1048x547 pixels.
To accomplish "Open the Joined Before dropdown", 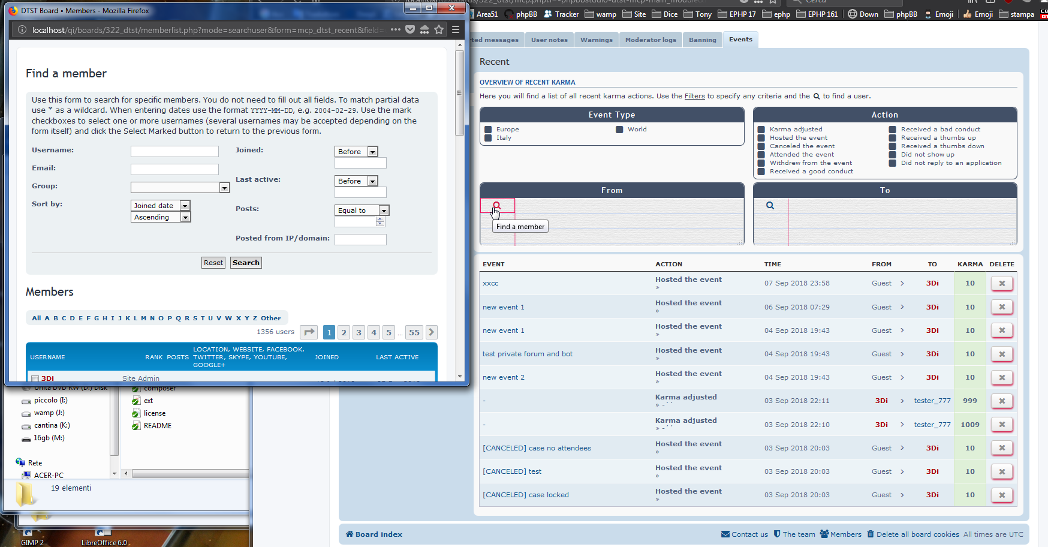I will (356, 152).
